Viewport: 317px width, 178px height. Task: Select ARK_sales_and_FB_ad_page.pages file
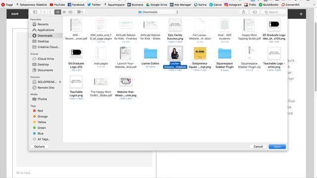click(101, 30)
